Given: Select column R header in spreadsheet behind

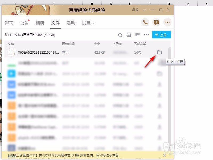Looking at the screenshot, I should click(188, 4).
